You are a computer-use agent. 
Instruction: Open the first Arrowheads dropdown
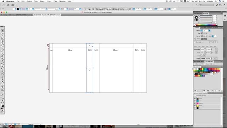pos(205,49)
